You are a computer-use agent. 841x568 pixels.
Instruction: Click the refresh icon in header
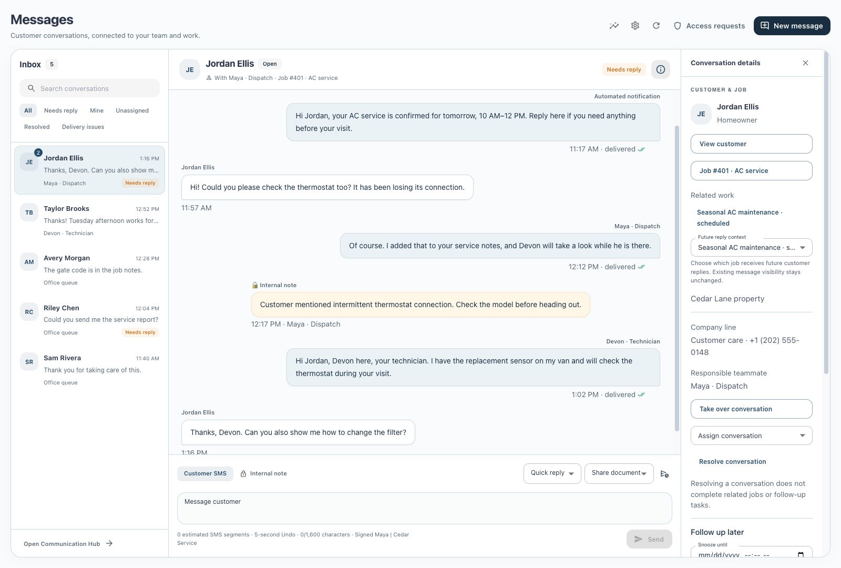656,26
